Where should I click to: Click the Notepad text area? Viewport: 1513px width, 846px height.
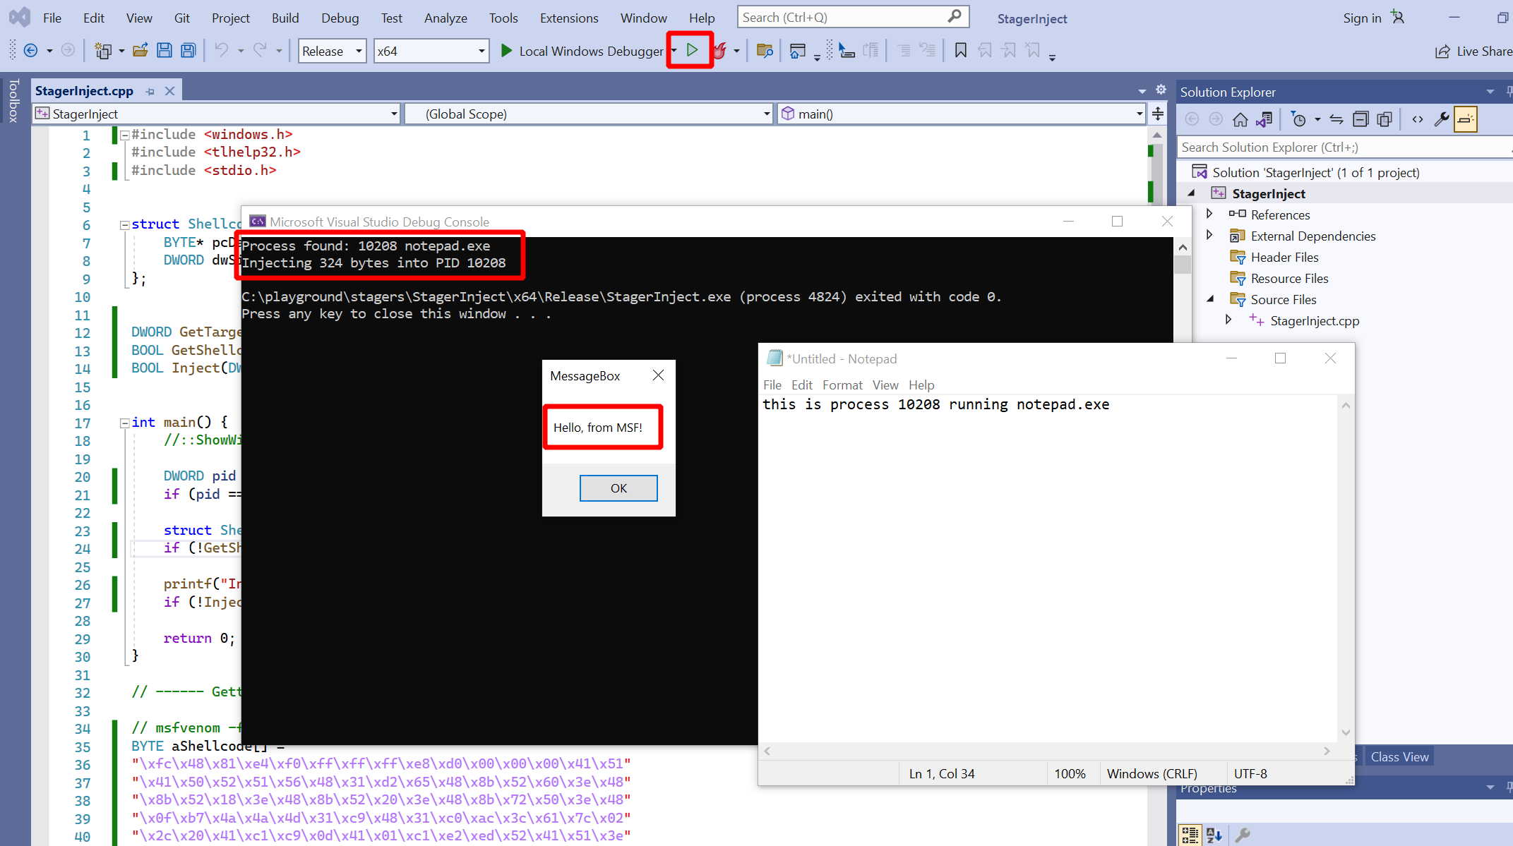[1049, 568]
